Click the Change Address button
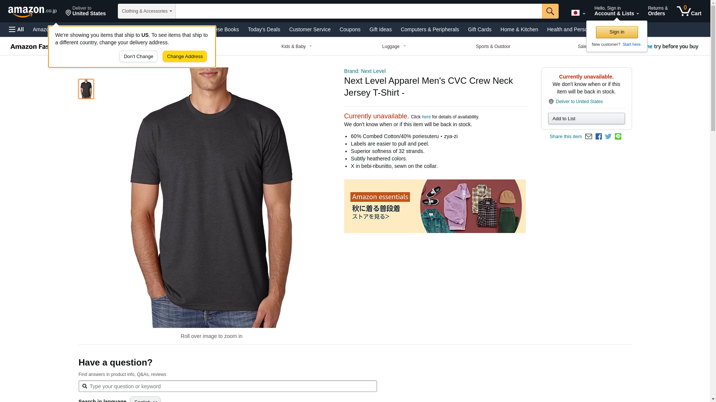The image size is (716, 402). coord(185,57)
